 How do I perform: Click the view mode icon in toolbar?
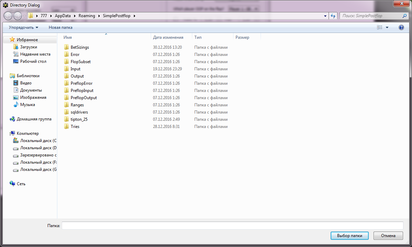coord(380,27)
